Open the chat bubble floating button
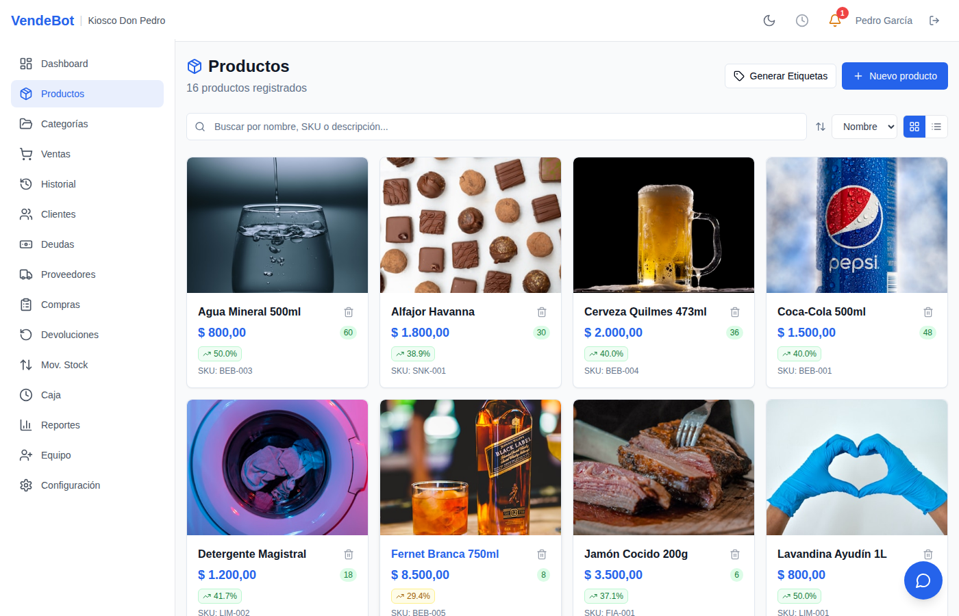The height and width of the screenshot is (616, 959). (923, 580)
